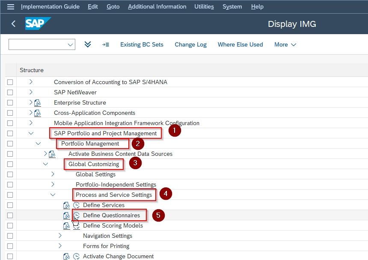Open the Implementation Guide menu
368x260 pixels.
(50, 6)
